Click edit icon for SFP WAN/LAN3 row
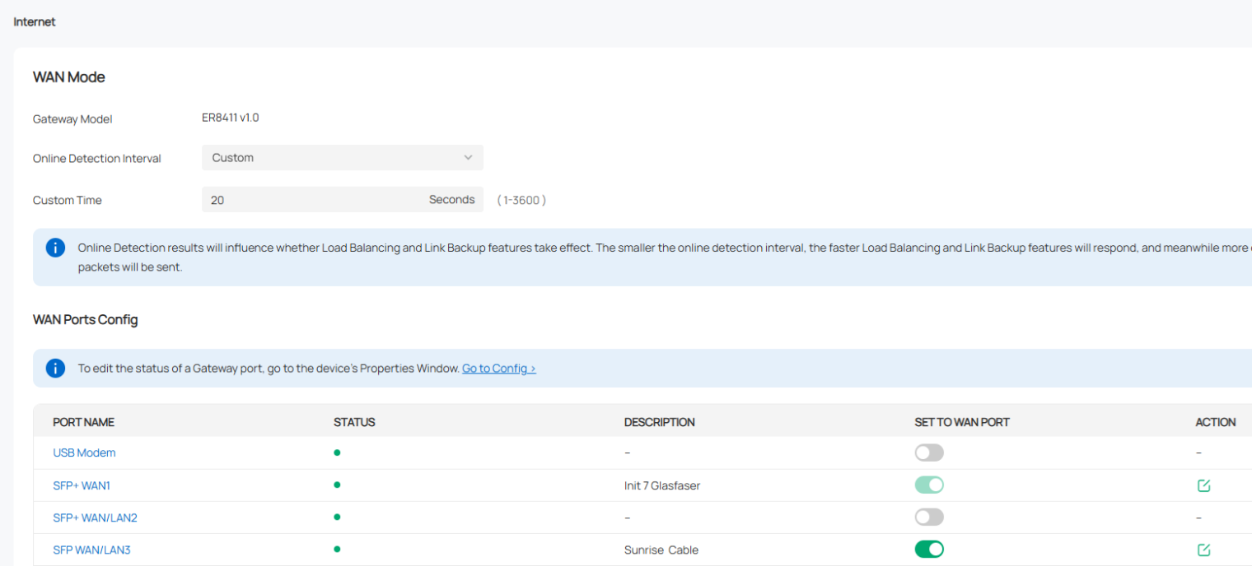The image size is (1252, 566). point(1203,550)
